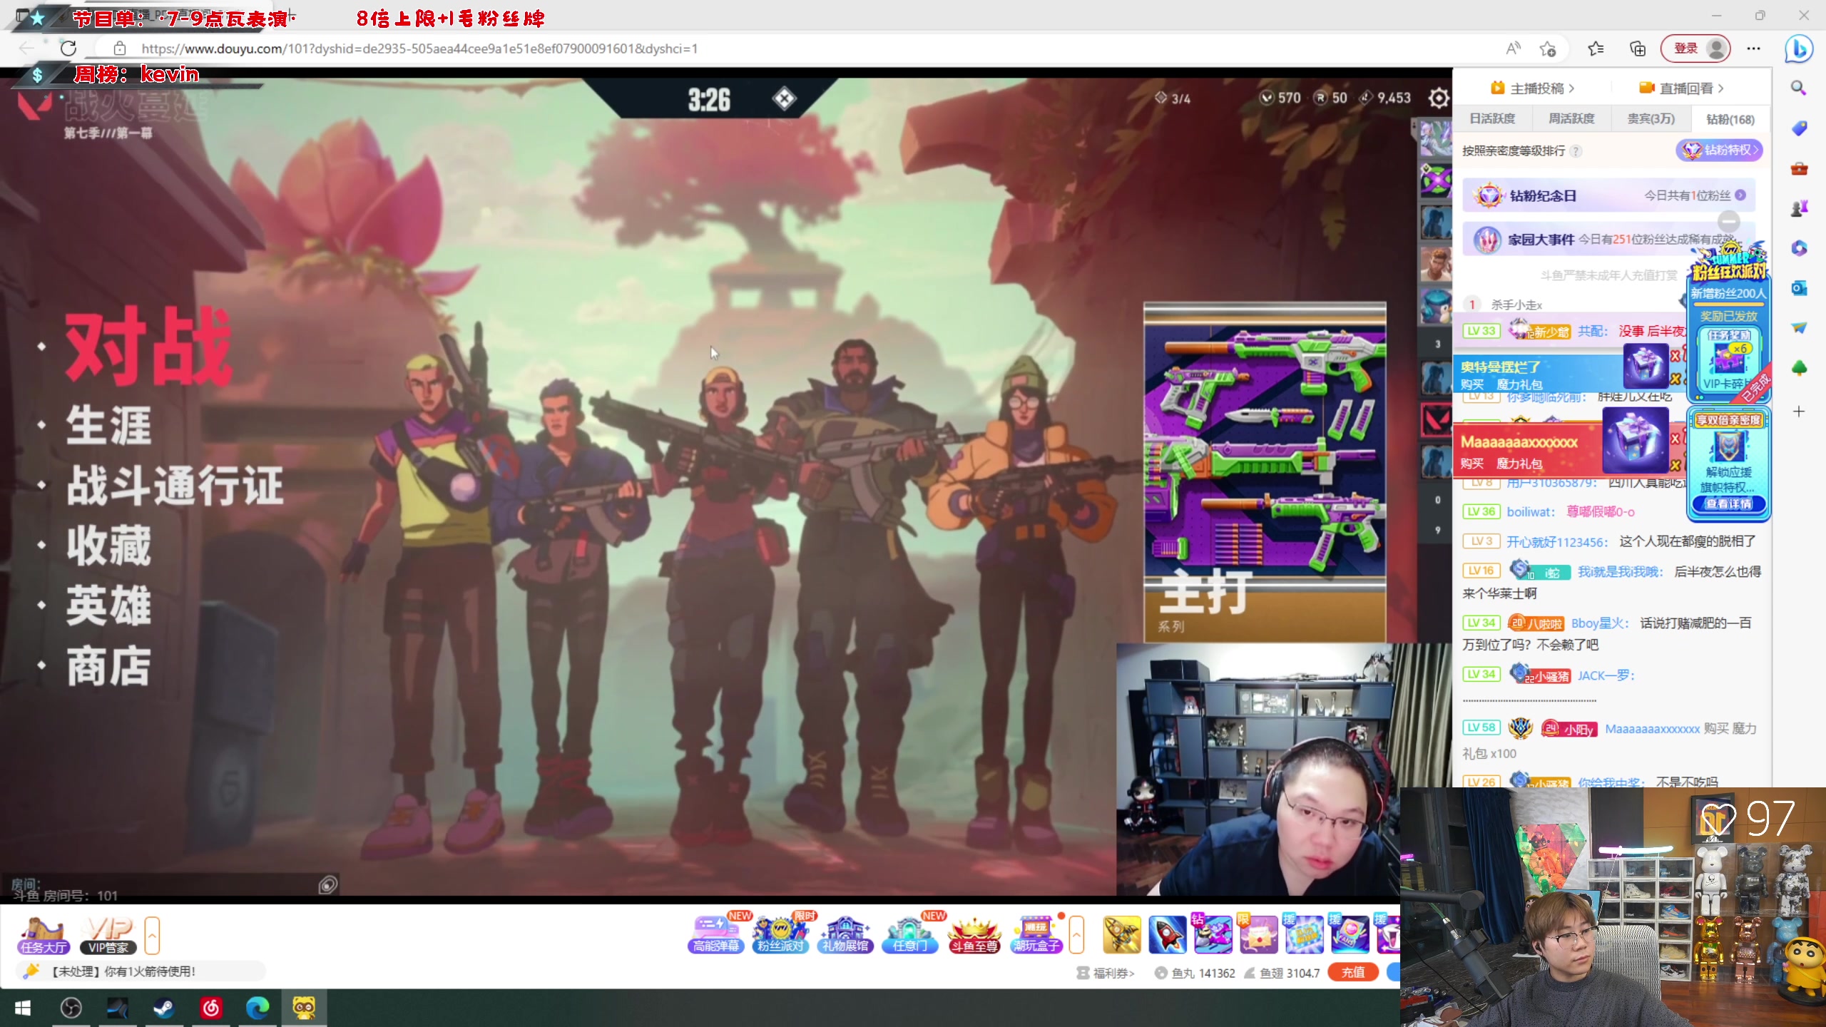The image size is (1826, 1027).
Task: Collapse the floating widget with minus button
Action: pyautogui.click(x=1728, y=220)
